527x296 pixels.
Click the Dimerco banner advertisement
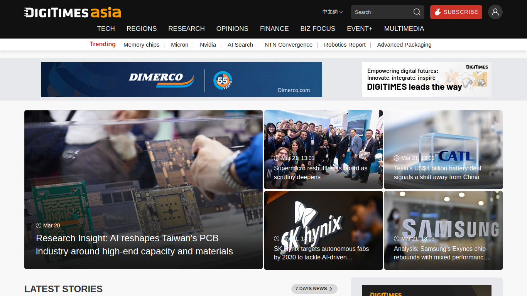[x=182, y=79]
